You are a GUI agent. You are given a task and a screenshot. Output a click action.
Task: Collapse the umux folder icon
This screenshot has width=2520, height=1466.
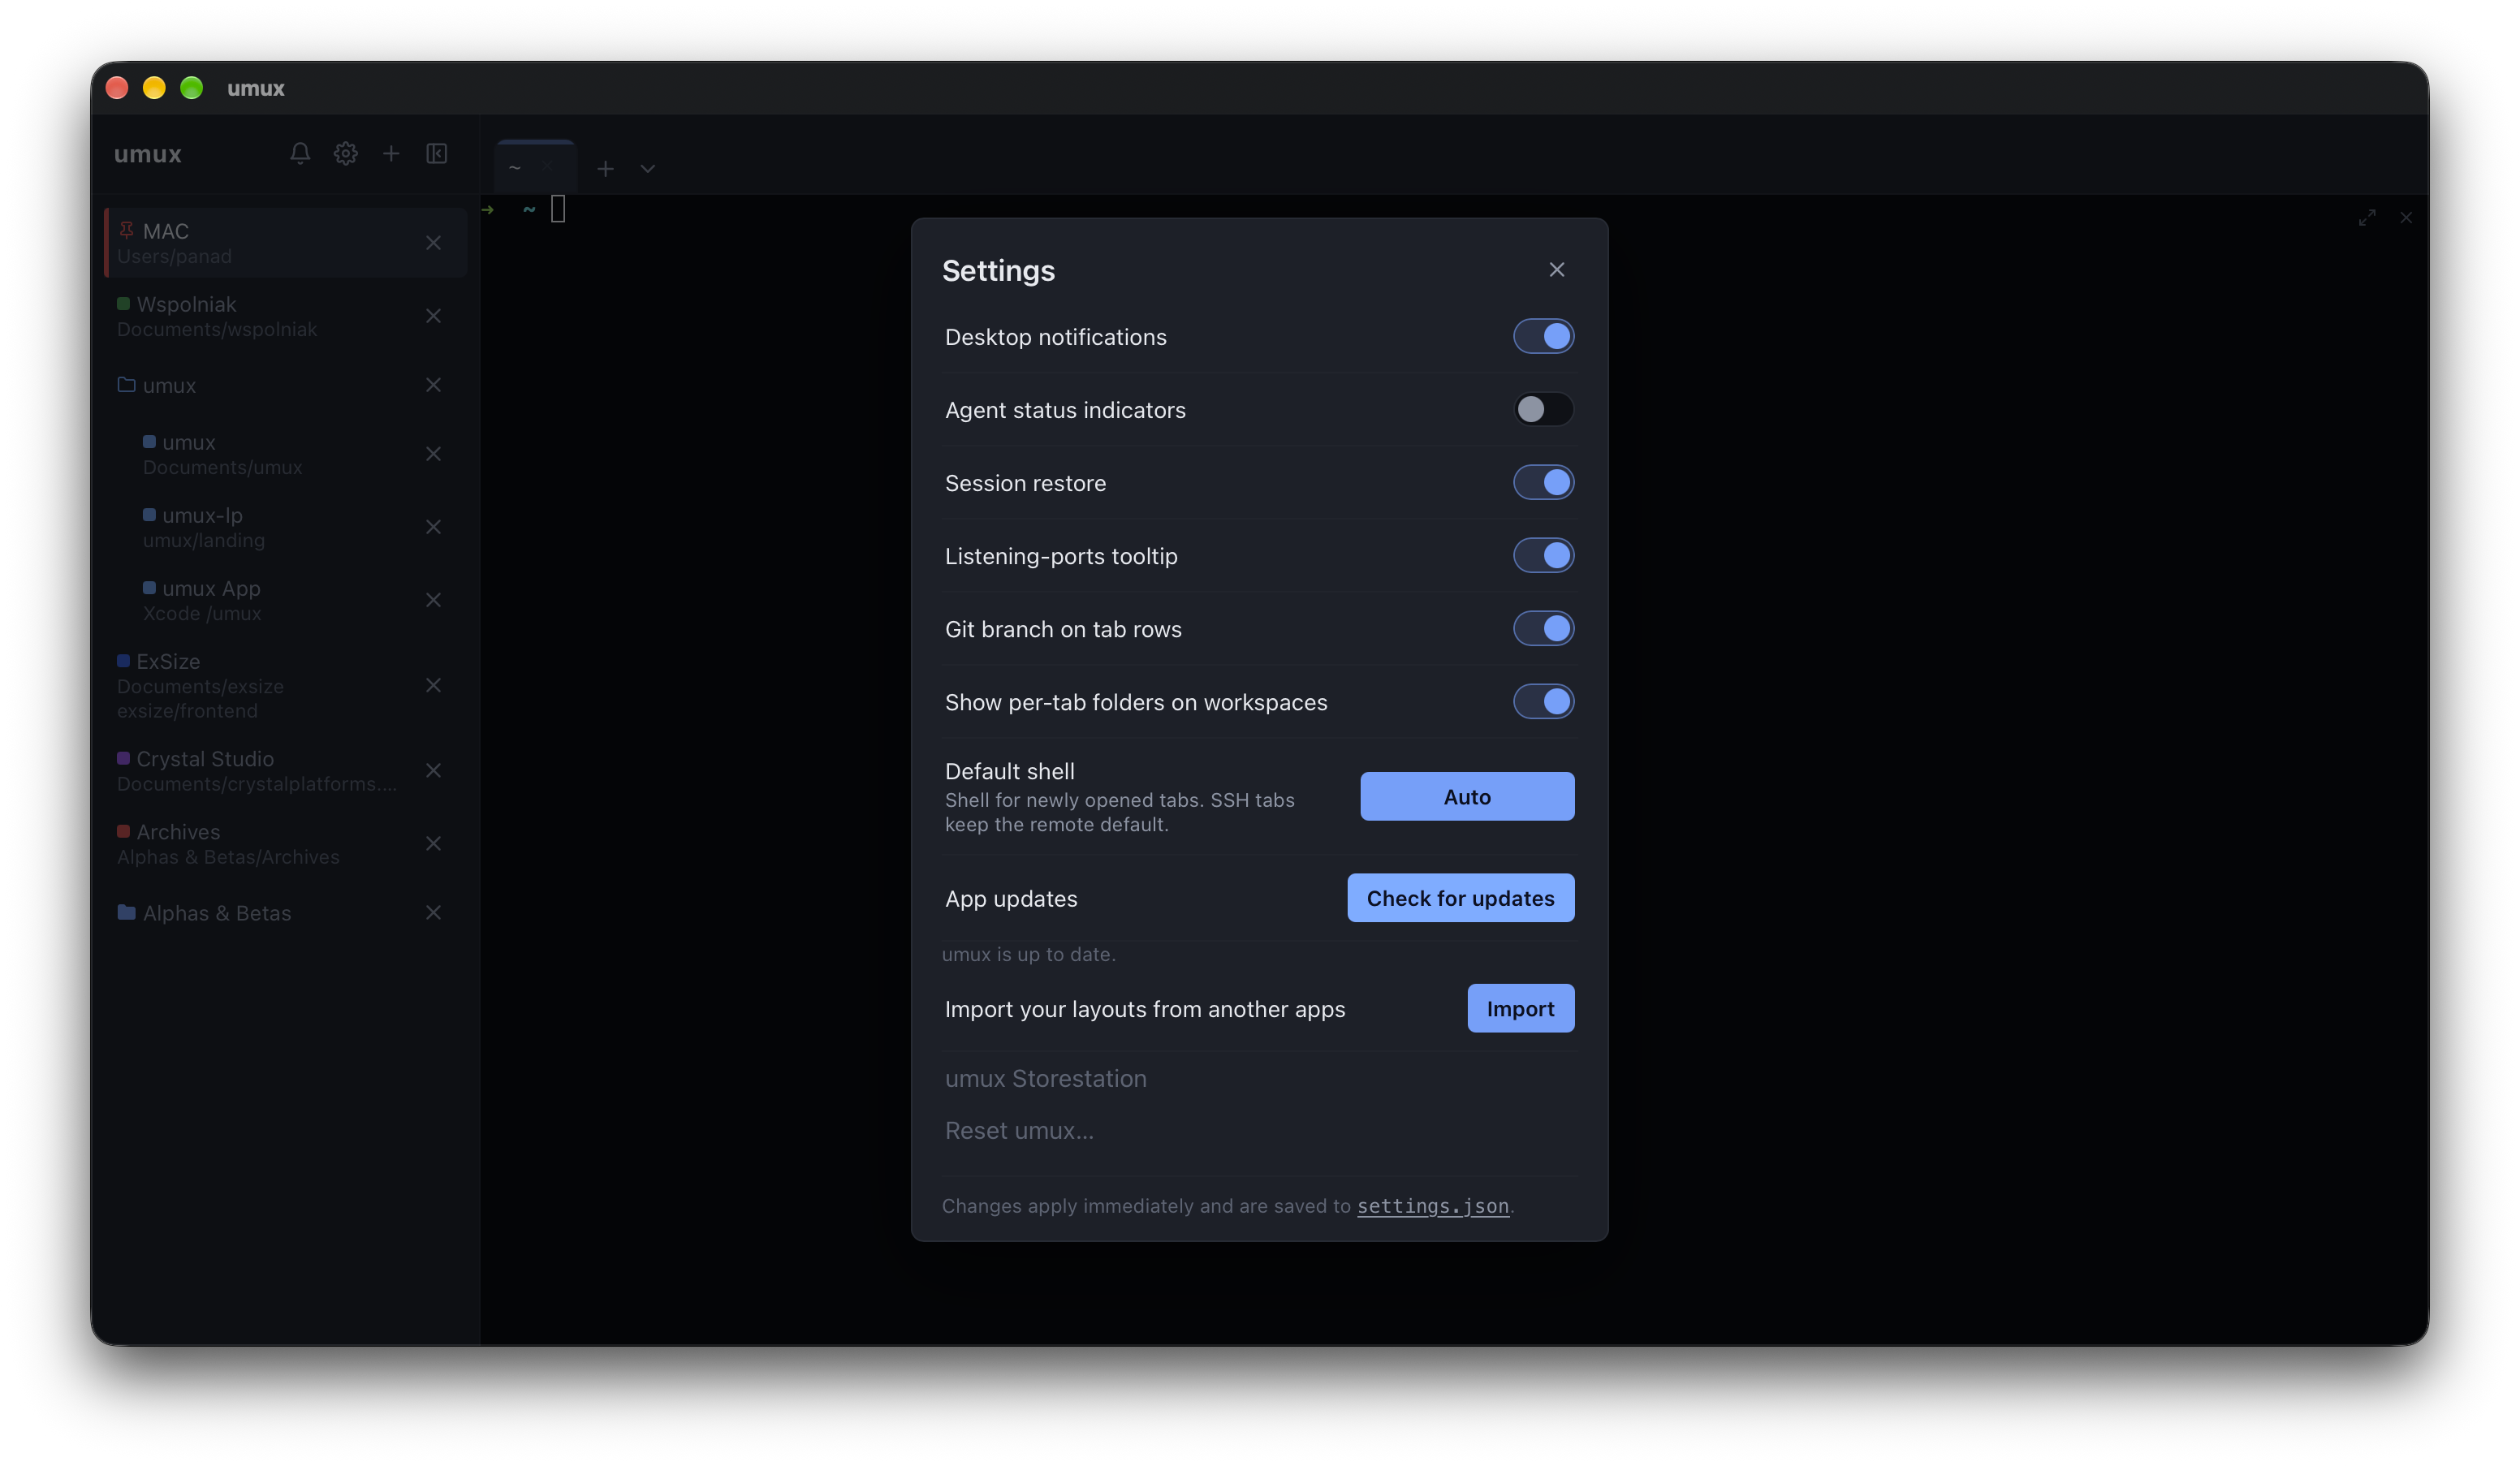[126, 384]
